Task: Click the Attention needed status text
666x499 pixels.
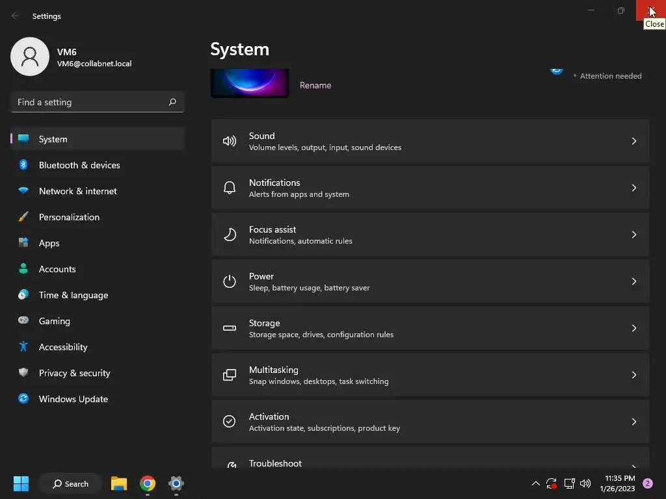Action: pyautogui.click(x=610, y=76)
